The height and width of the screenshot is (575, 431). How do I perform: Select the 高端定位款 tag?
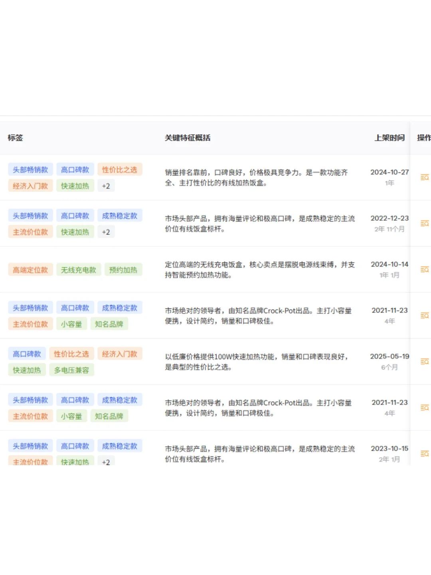[x=30, y=270]
